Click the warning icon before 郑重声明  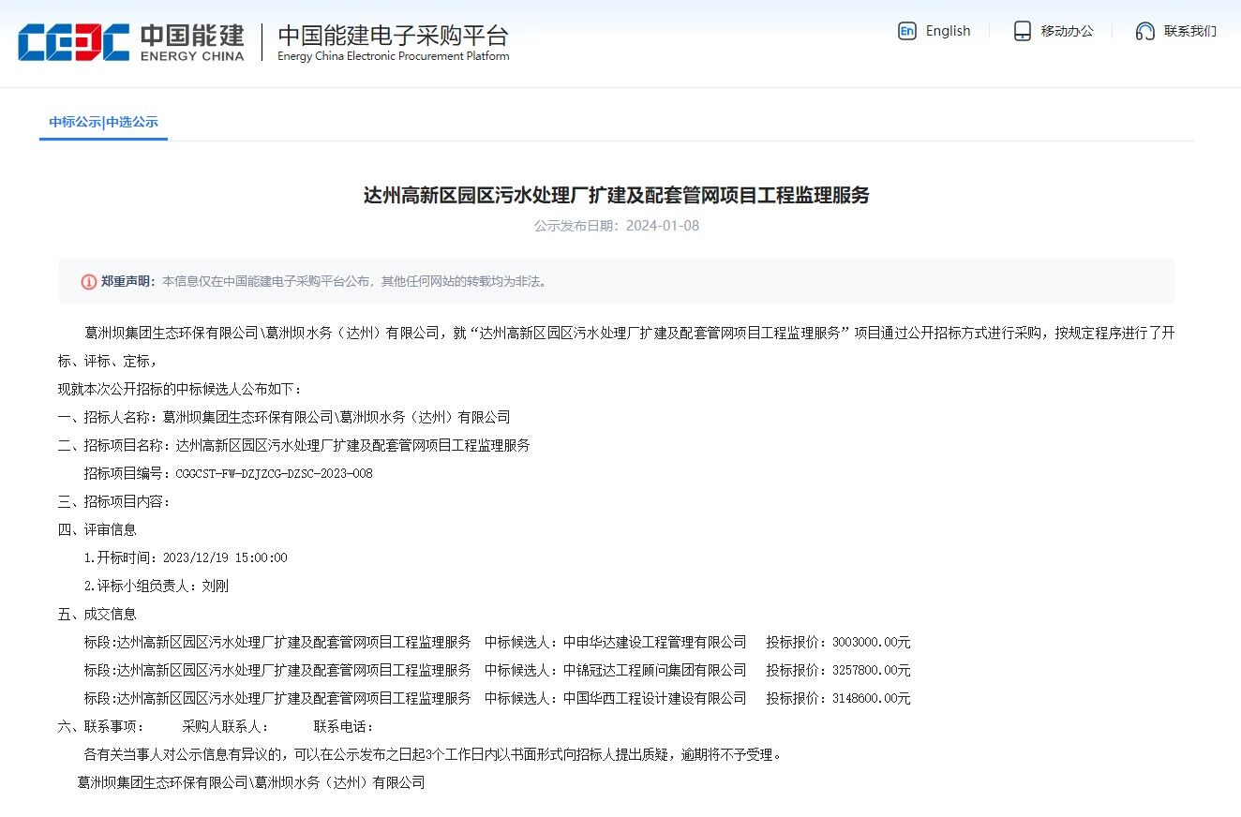[87, 281]
